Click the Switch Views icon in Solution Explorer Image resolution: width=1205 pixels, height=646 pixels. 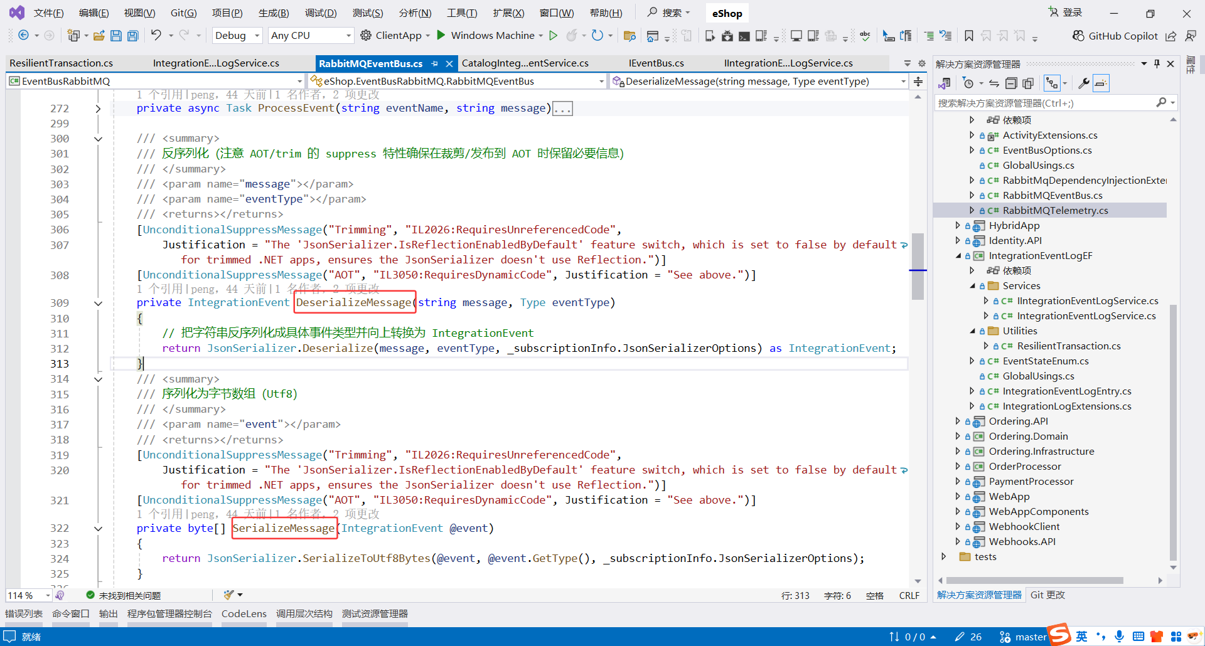click(944, 83)
